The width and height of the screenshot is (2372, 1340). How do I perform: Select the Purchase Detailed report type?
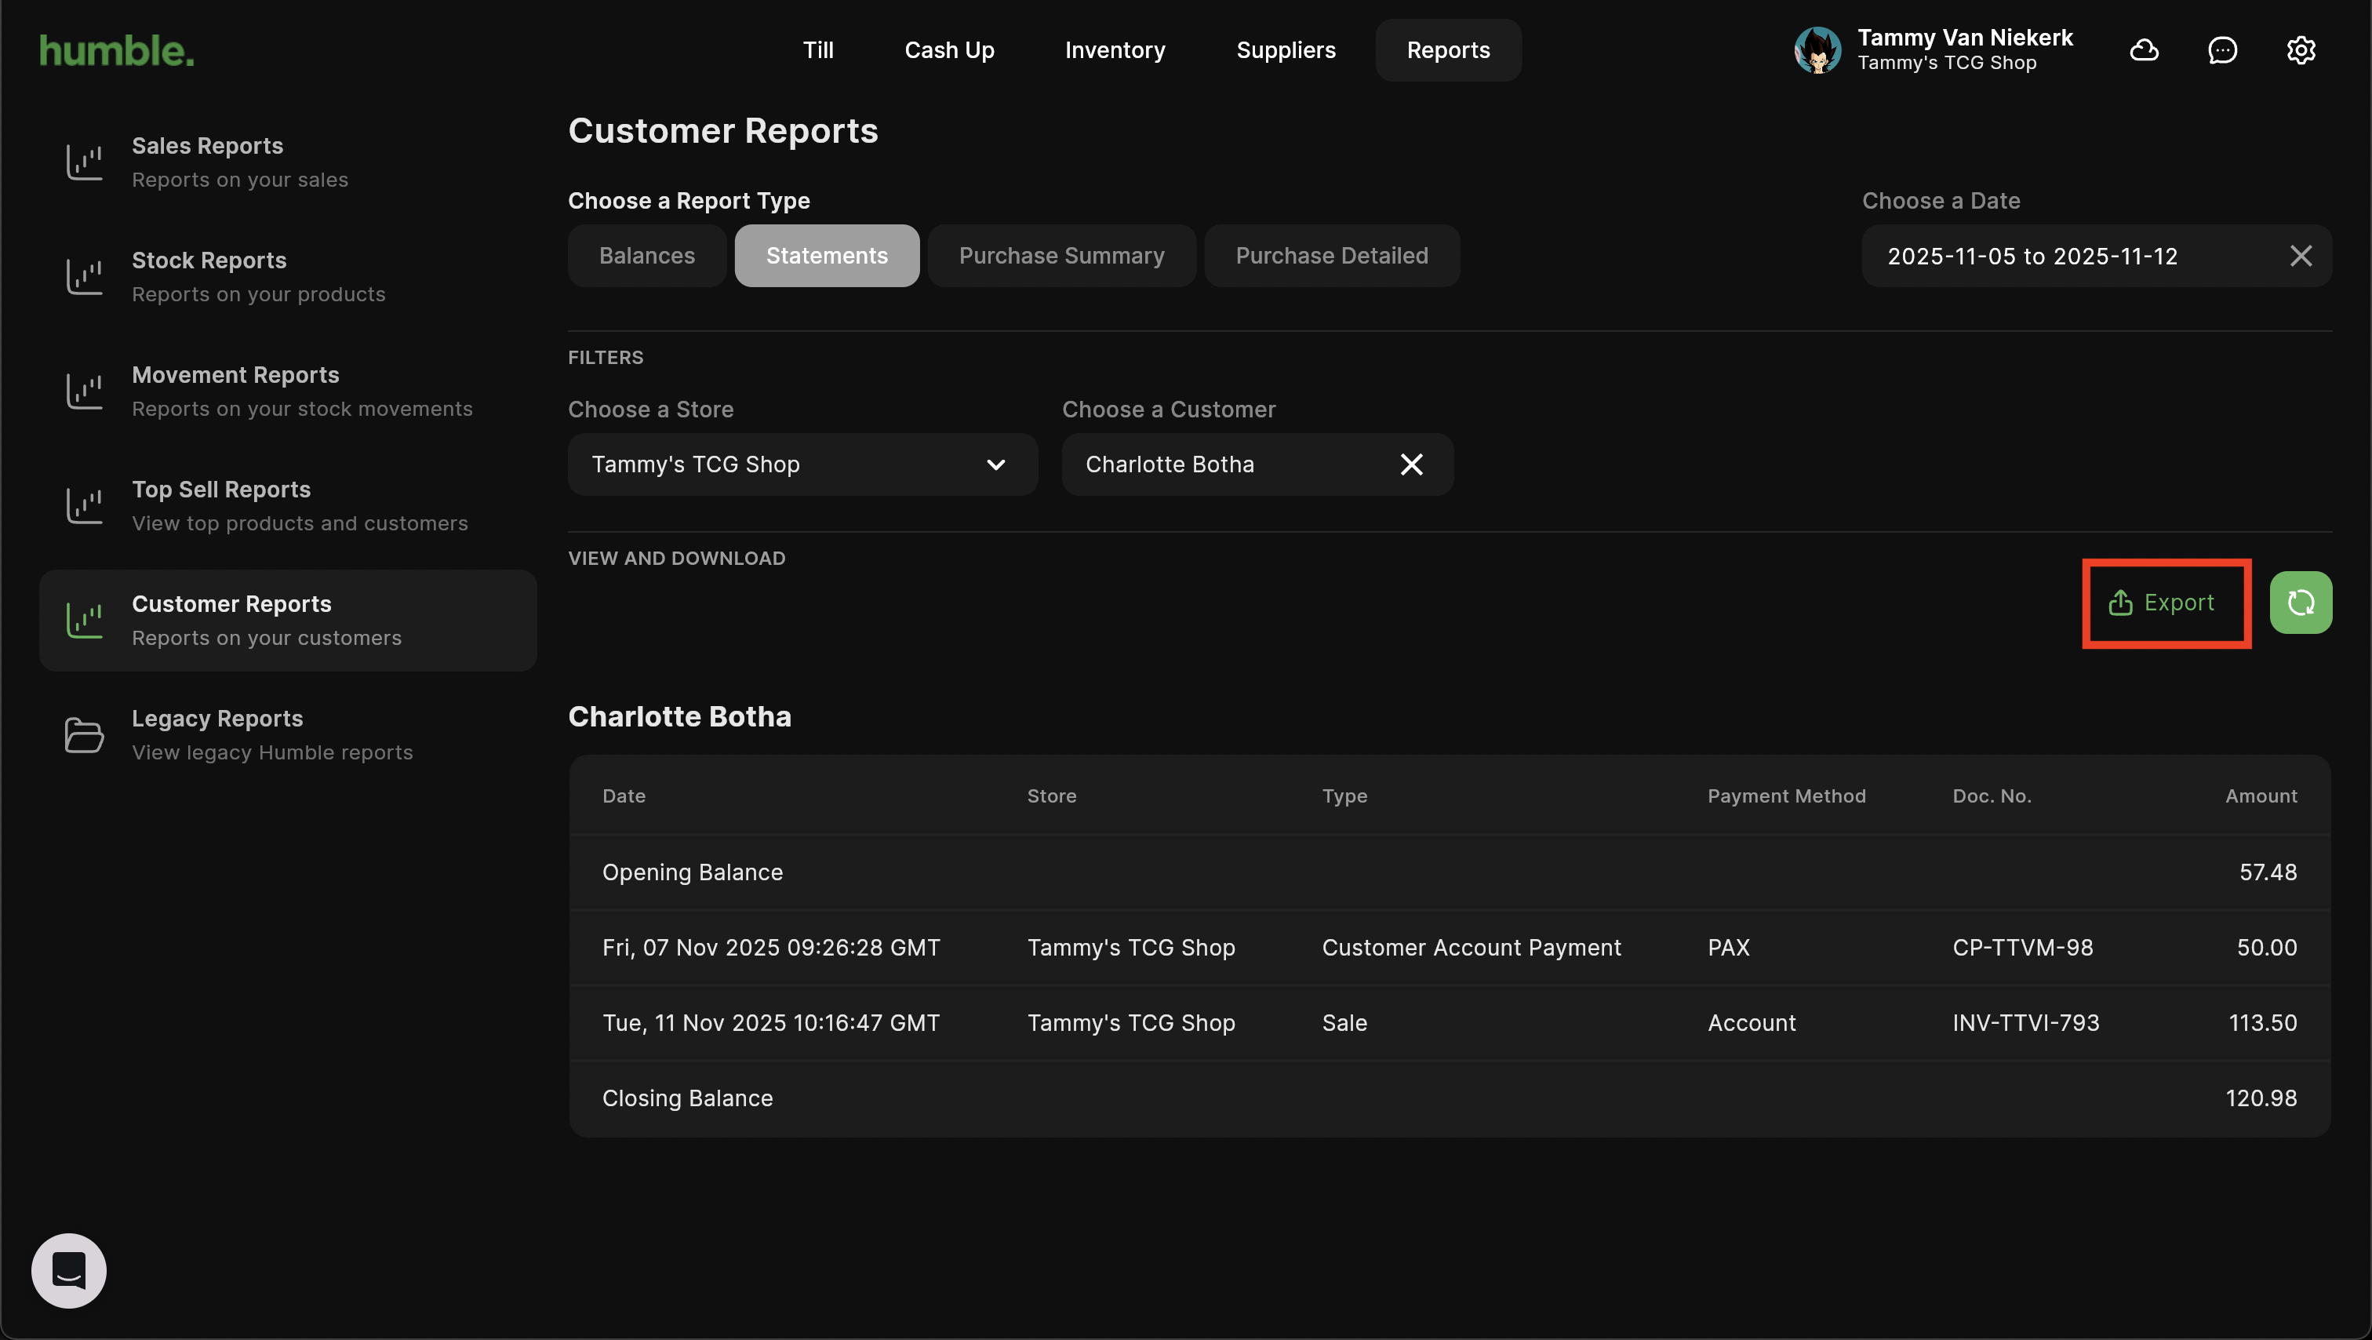(1330, 256)
